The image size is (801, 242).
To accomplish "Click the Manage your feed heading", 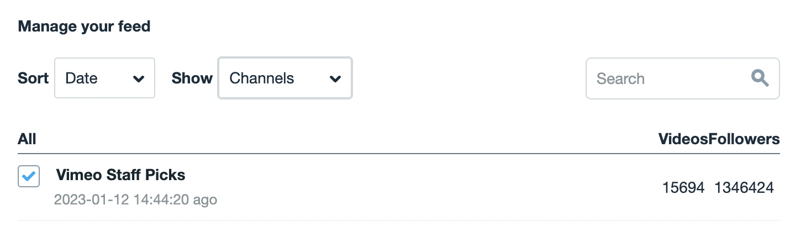I will pos(84,26).
